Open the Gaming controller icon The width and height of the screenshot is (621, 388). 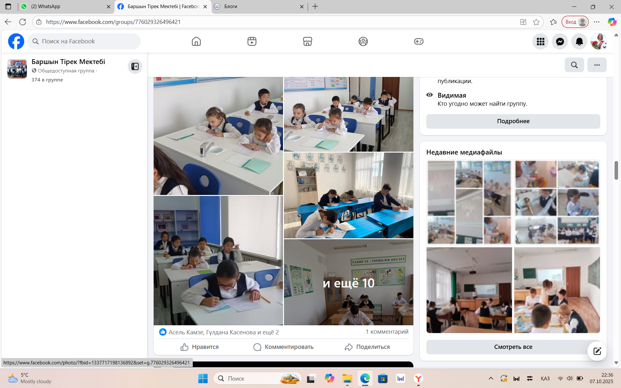[419, 41]
